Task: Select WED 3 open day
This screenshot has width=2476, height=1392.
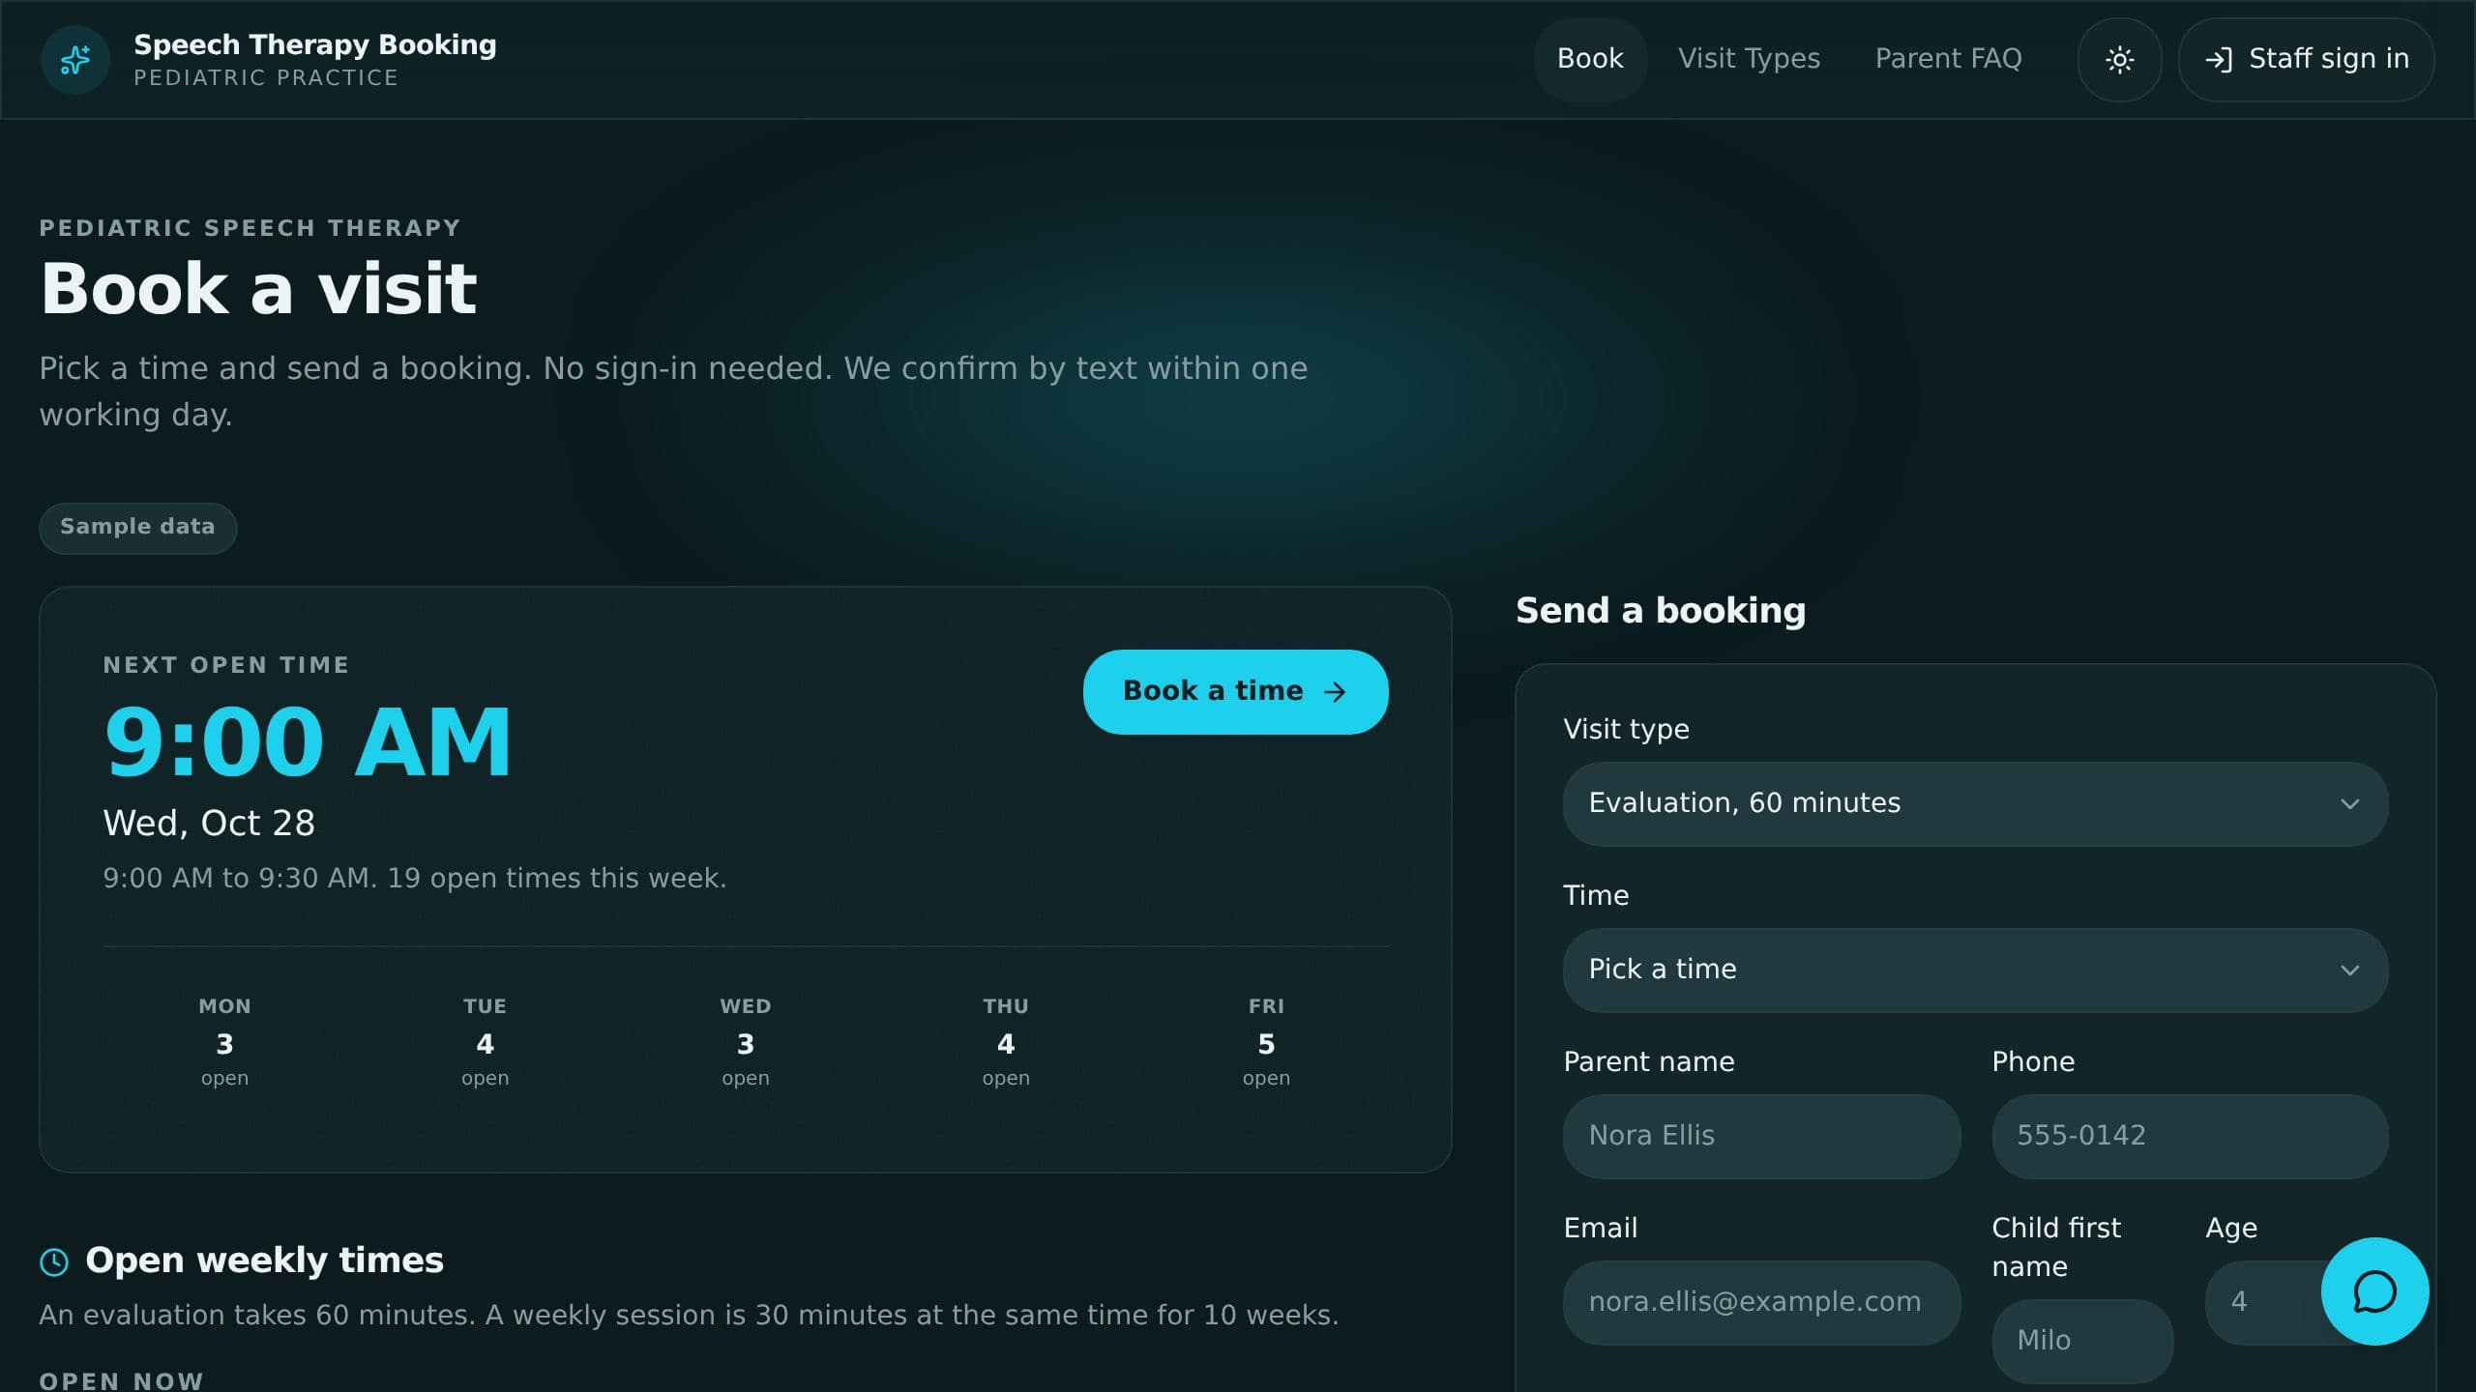Action: 745,1042
